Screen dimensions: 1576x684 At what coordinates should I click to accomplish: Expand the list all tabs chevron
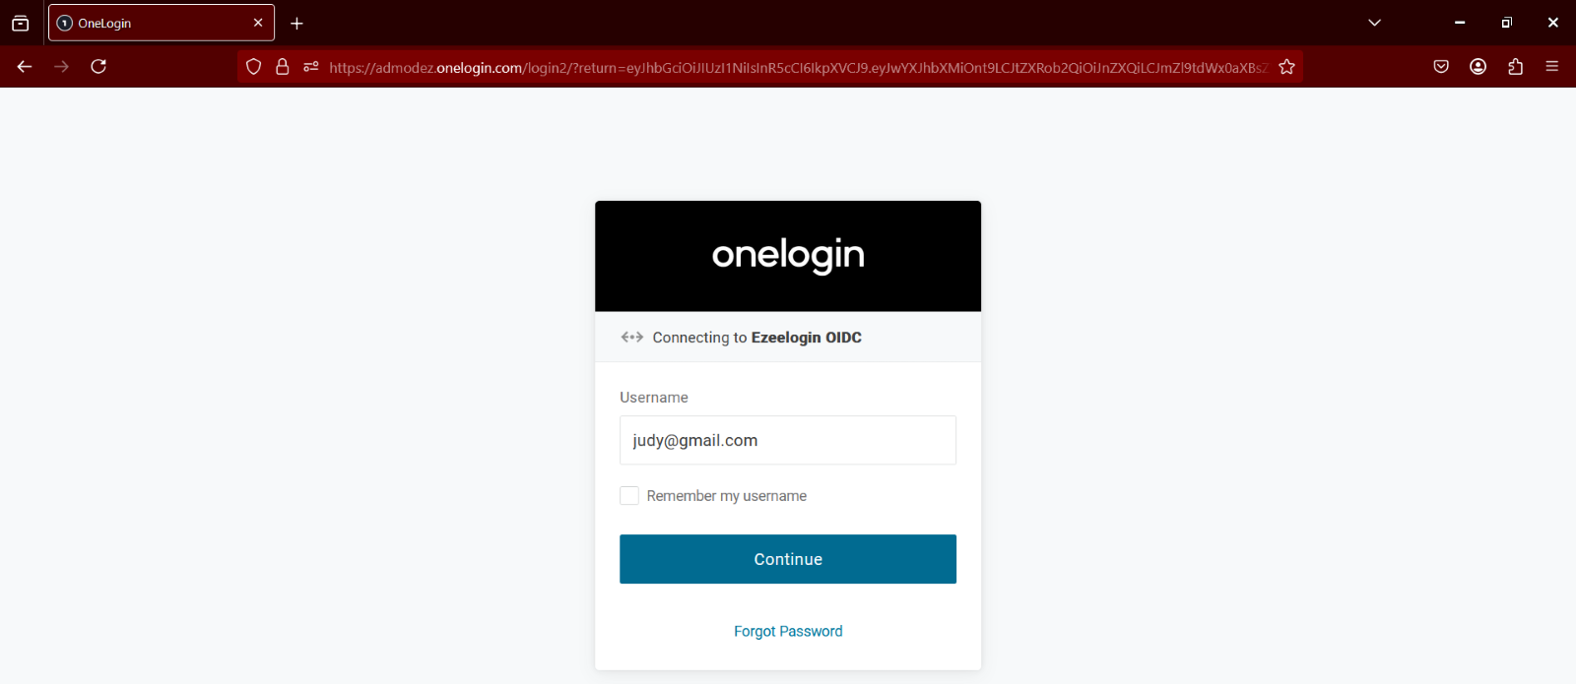[x=1375, y=23]
